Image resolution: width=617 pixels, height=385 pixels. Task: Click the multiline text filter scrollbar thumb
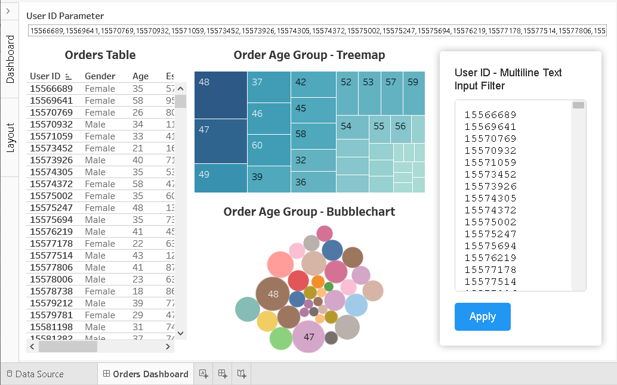point(578,105)
